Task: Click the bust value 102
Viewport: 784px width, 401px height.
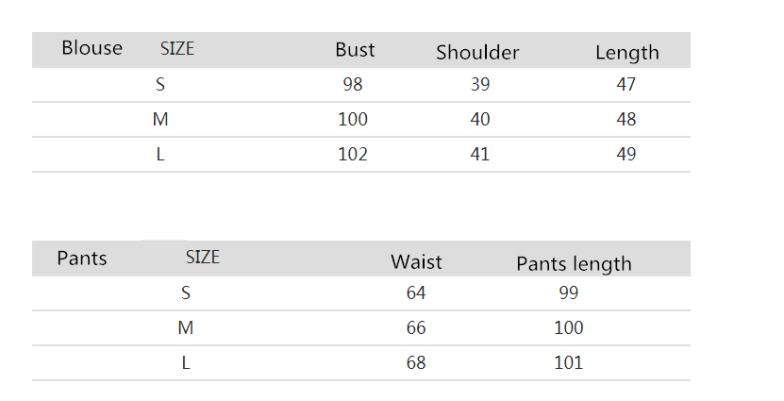Action: pyautogui.click(x=353, y=155)
